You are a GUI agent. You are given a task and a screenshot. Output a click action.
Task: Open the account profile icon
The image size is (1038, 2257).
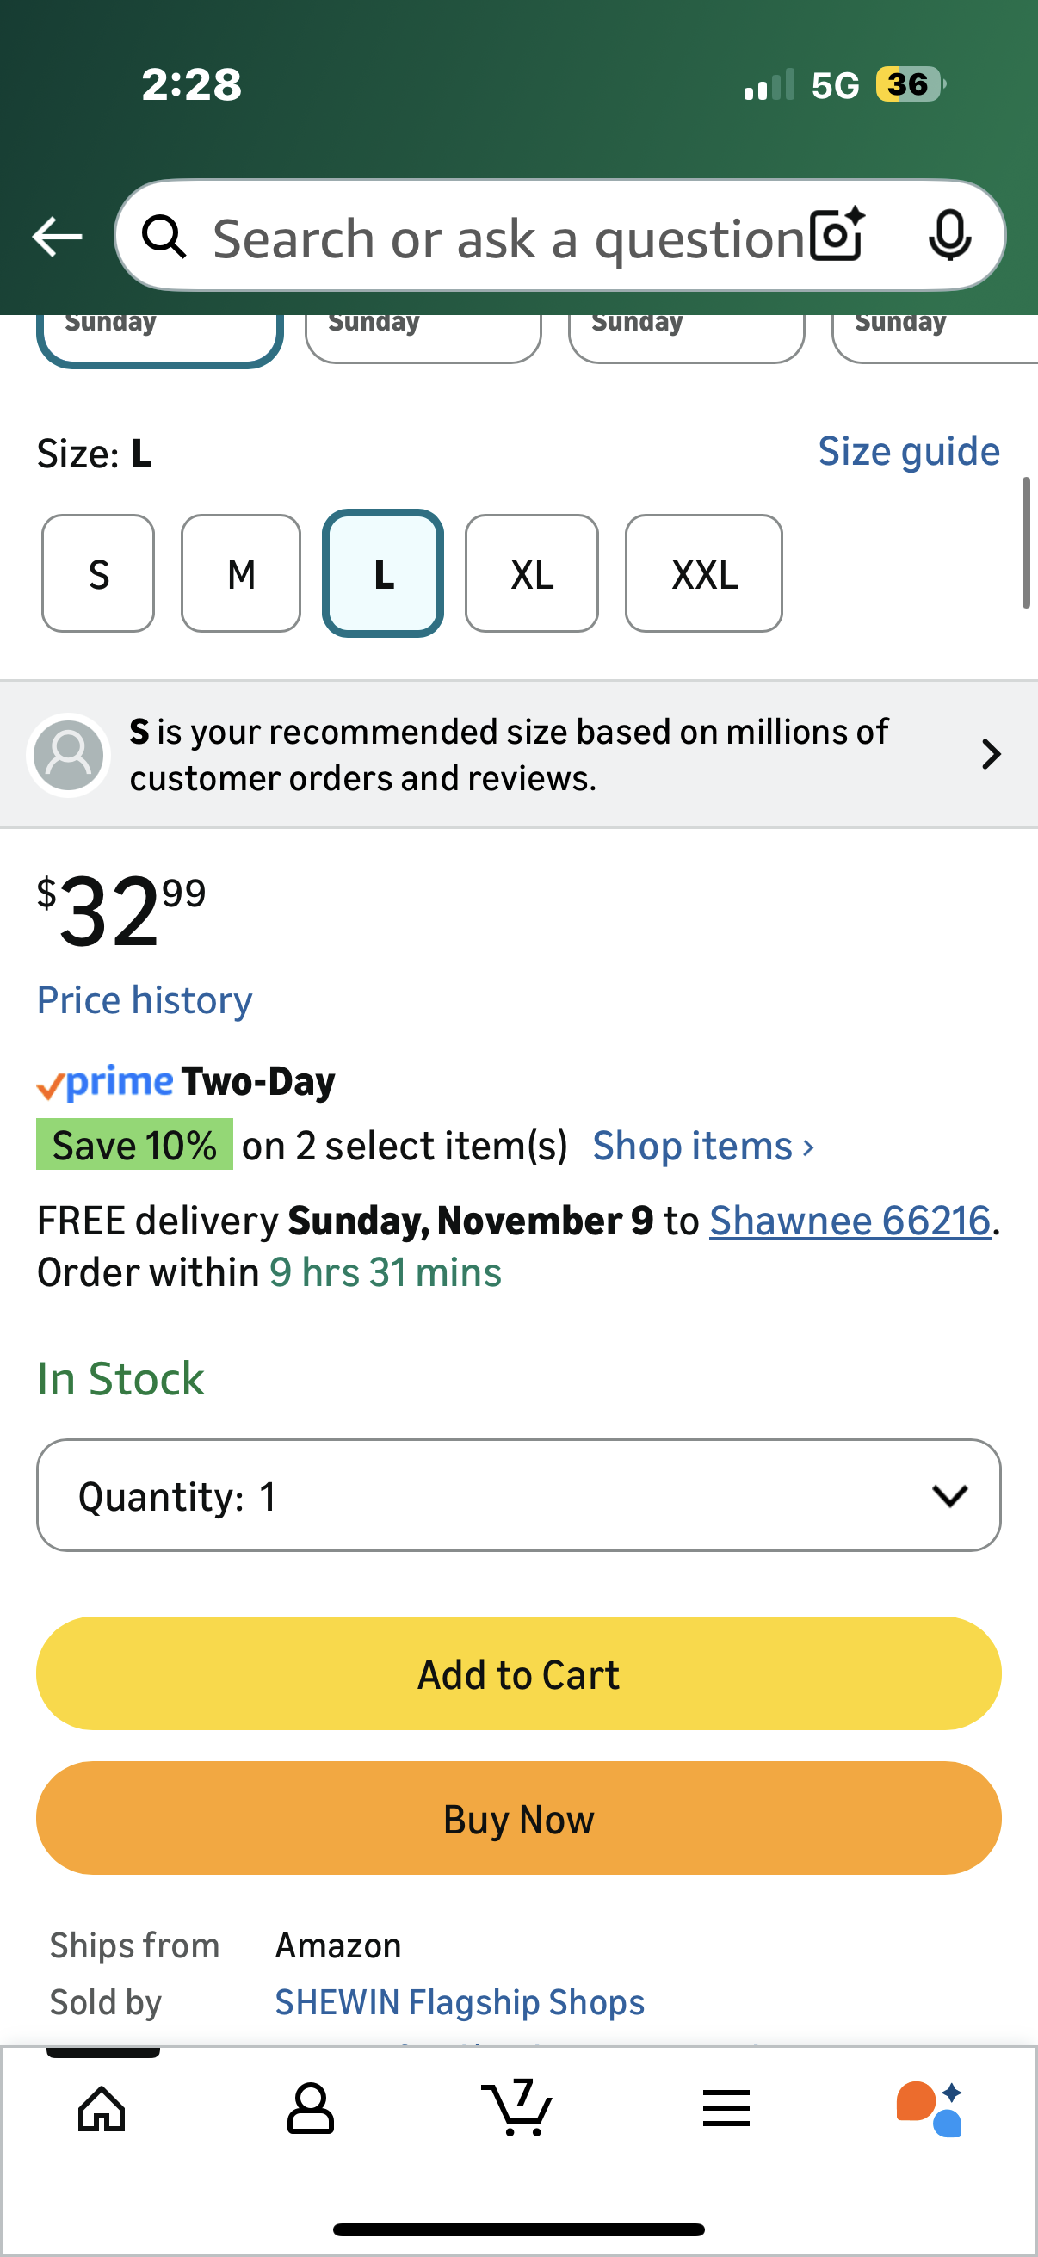click(x=310, y=2108)
